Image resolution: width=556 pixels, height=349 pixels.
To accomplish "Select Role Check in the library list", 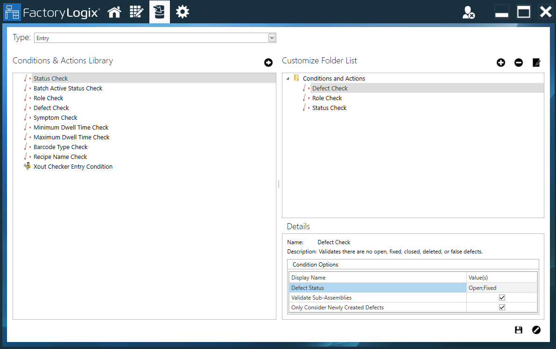I will point(48,98).
